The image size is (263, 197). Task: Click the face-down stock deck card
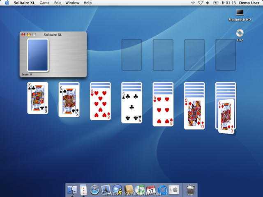(x=38, y=56)
